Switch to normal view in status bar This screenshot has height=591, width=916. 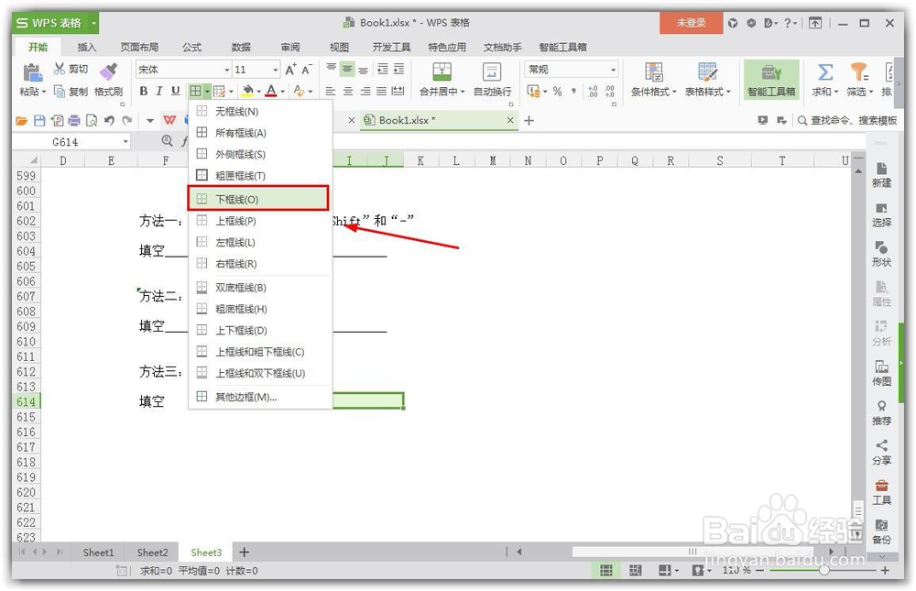click(606, 570)
